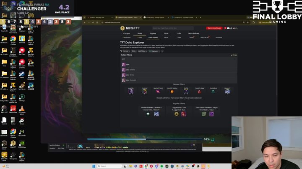
Task: Open the Last 7 Days filter dropdown
Action: pos(142,51)
